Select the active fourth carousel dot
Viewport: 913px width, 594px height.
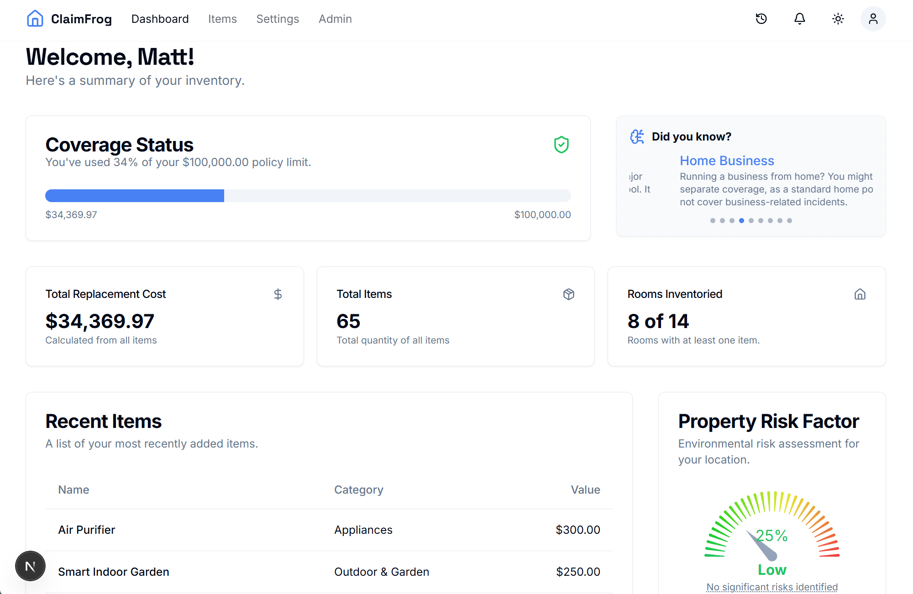[x=741, y=220]
